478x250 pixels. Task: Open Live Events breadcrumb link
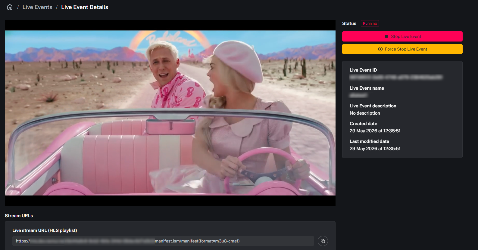pos(37,7)
